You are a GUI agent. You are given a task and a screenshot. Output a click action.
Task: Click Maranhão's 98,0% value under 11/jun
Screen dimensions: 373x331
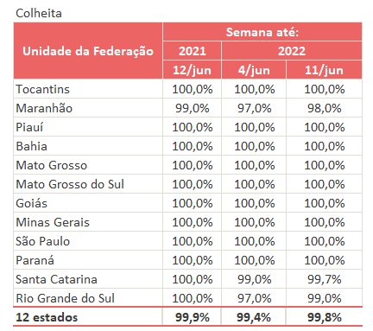[x=324, y=108]
